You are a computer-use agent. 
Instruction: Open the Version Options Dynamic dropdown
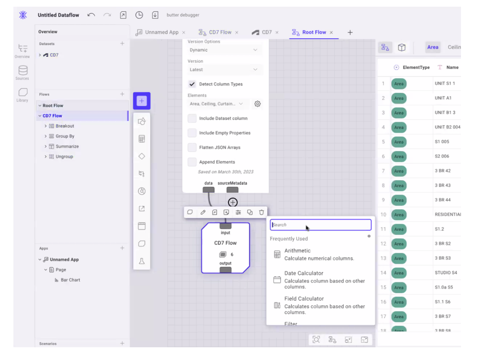224,50
